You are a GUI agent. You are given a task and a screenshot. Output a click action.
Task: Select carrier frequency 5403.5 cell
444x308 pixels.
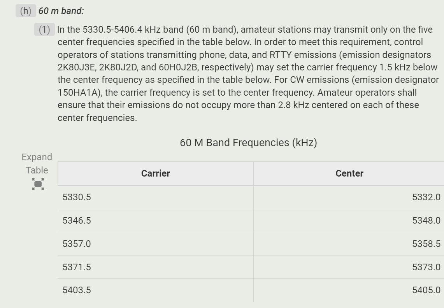(x=155, y=290)
